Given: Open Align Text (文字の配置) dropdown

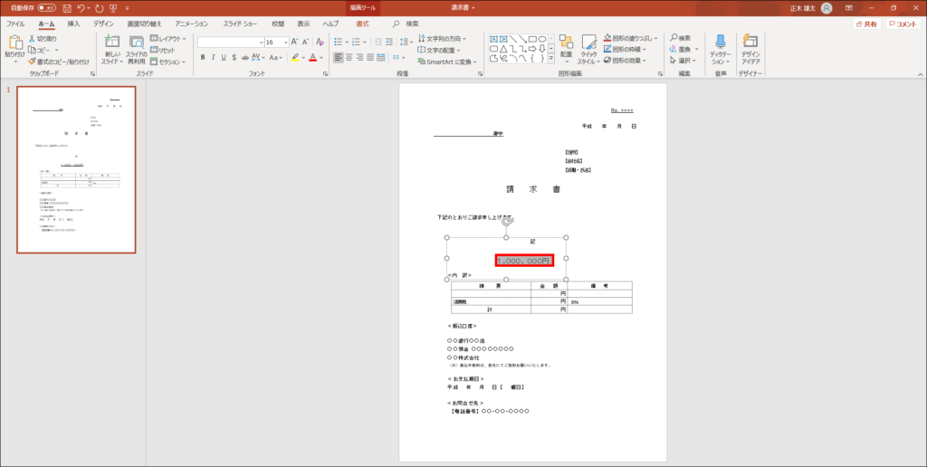Looking at the screenshot, I should [438, 51].
